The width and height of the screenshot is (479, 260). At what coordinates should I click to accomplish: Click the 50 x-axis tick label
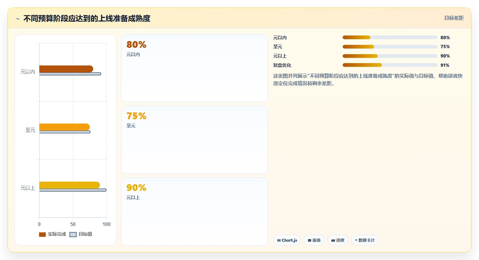click(x=73, y=225)
